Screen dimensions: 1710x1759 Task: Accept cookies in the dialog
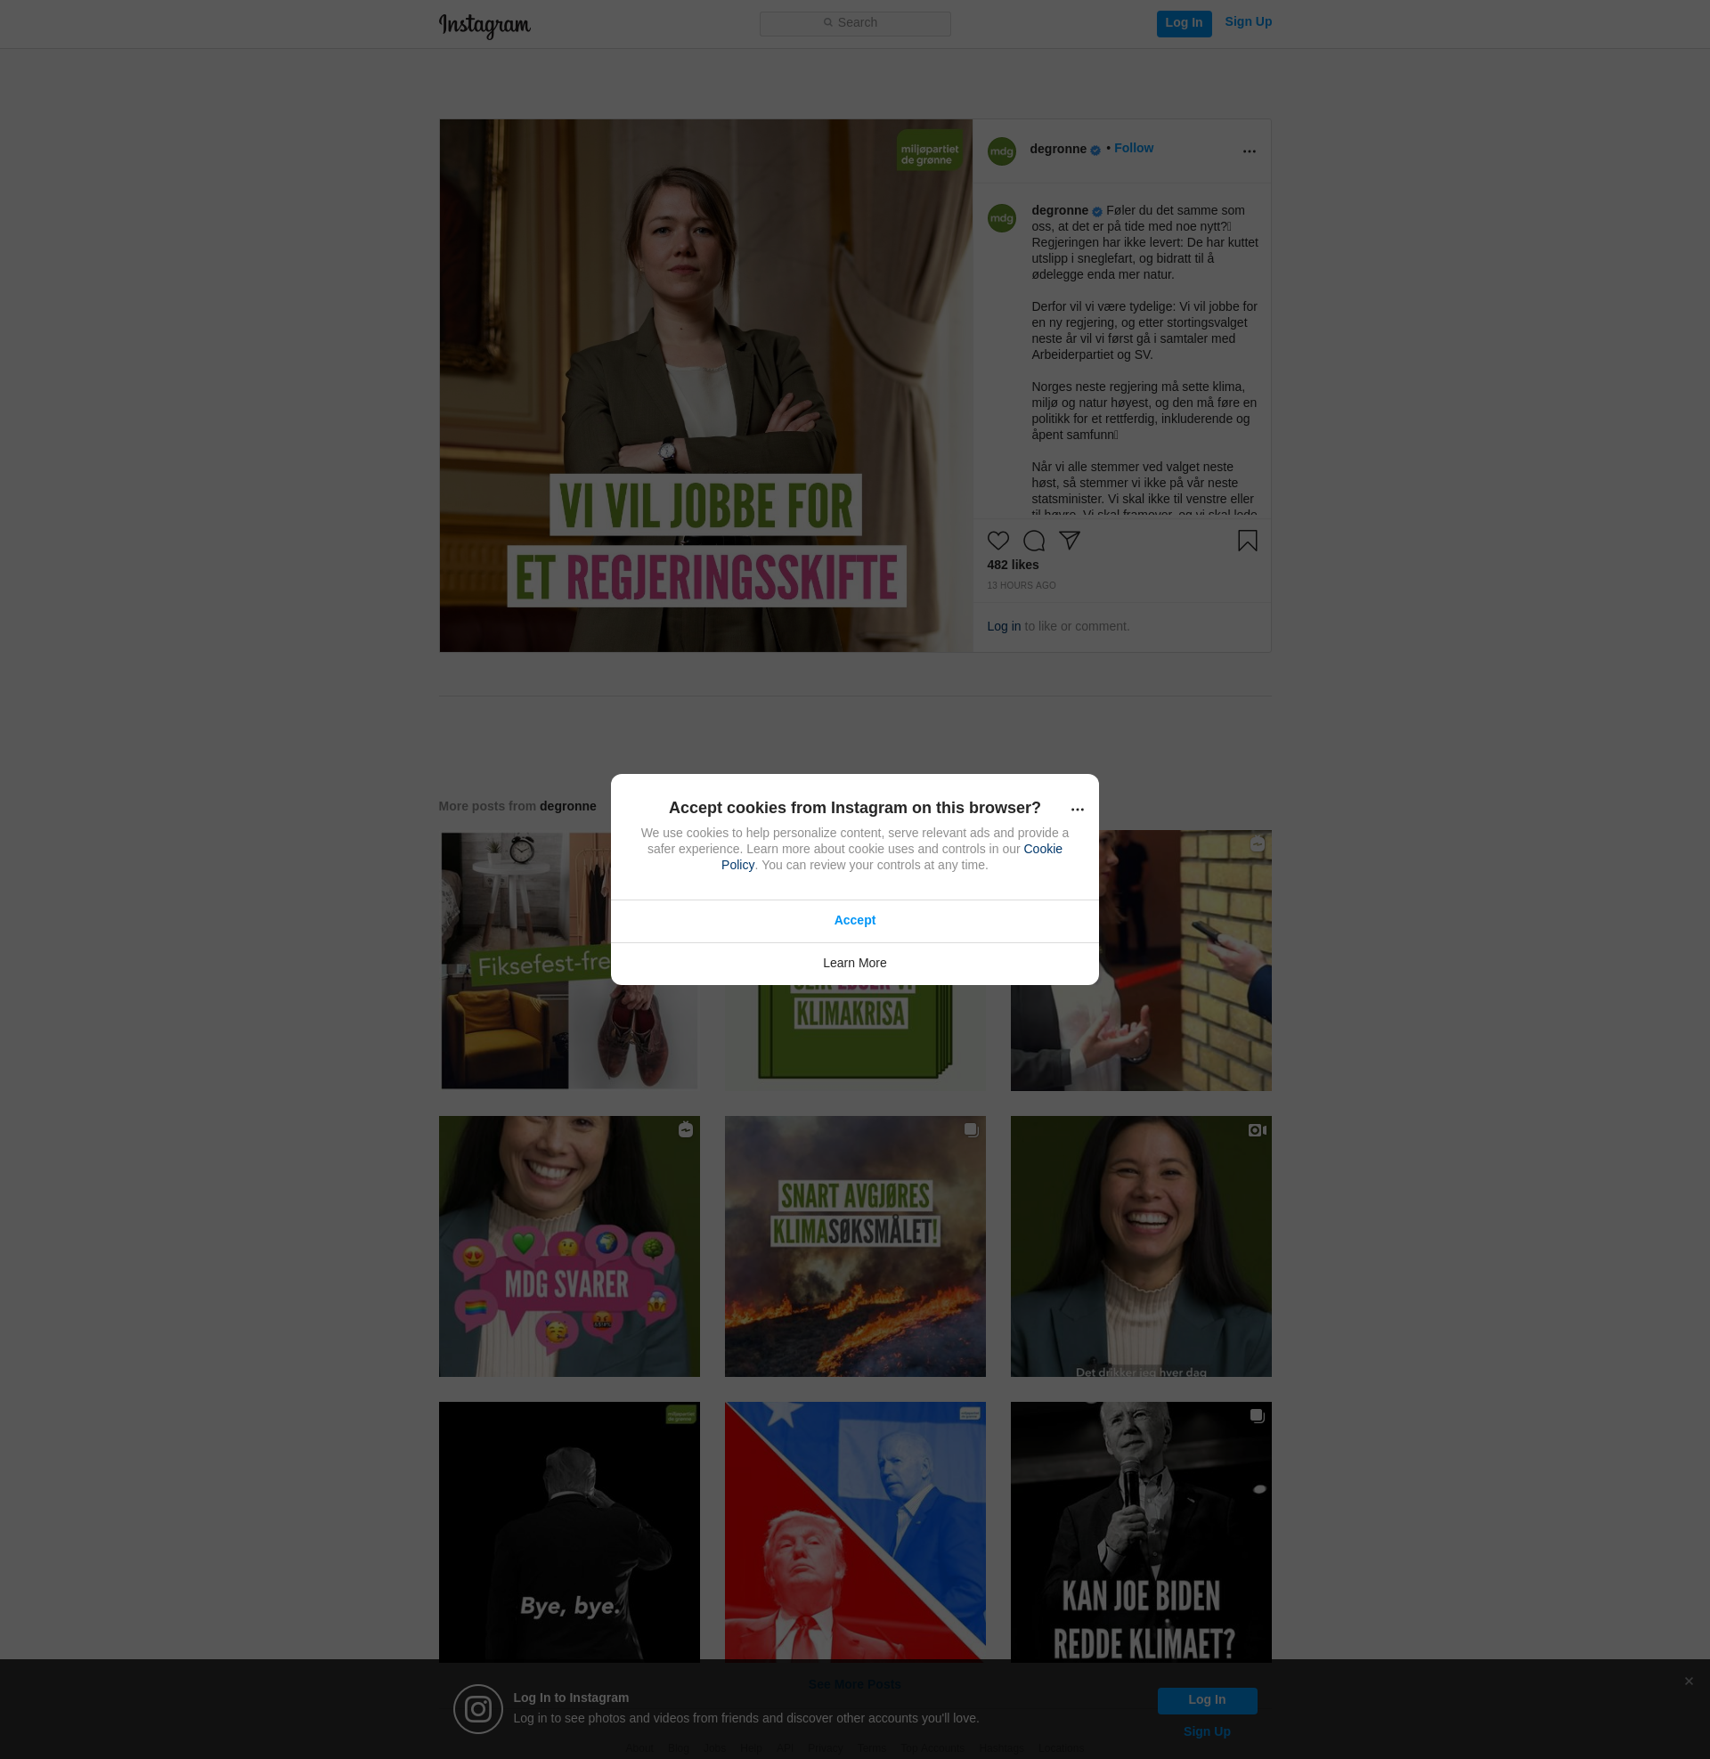point(854,920)
